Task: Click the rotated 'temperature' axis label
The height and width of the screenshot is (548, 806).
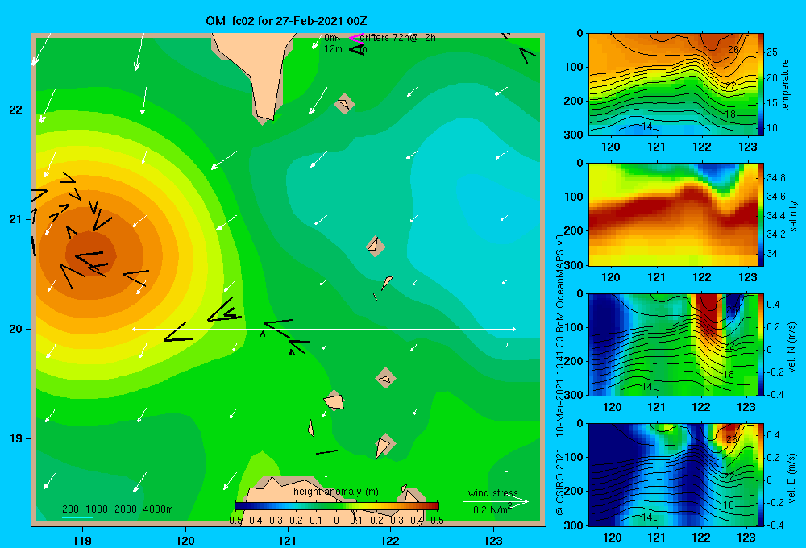Action: point(785,85)
